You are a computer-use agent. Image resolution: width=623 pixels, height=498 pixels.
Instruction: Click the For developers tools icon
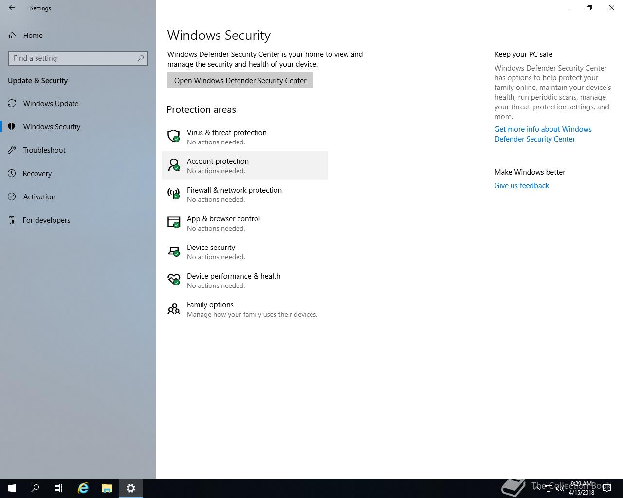tap(12, 220)
